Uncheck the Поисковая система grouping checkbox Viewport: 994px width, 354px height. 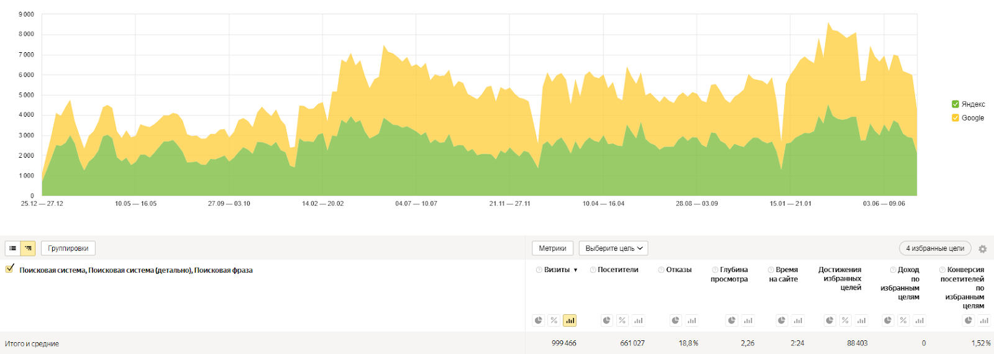click(9, 269)
